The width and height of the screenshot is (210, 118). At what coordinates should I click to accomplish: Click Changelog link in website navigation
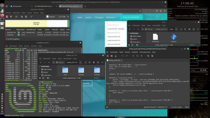click(x=99, y=17)
